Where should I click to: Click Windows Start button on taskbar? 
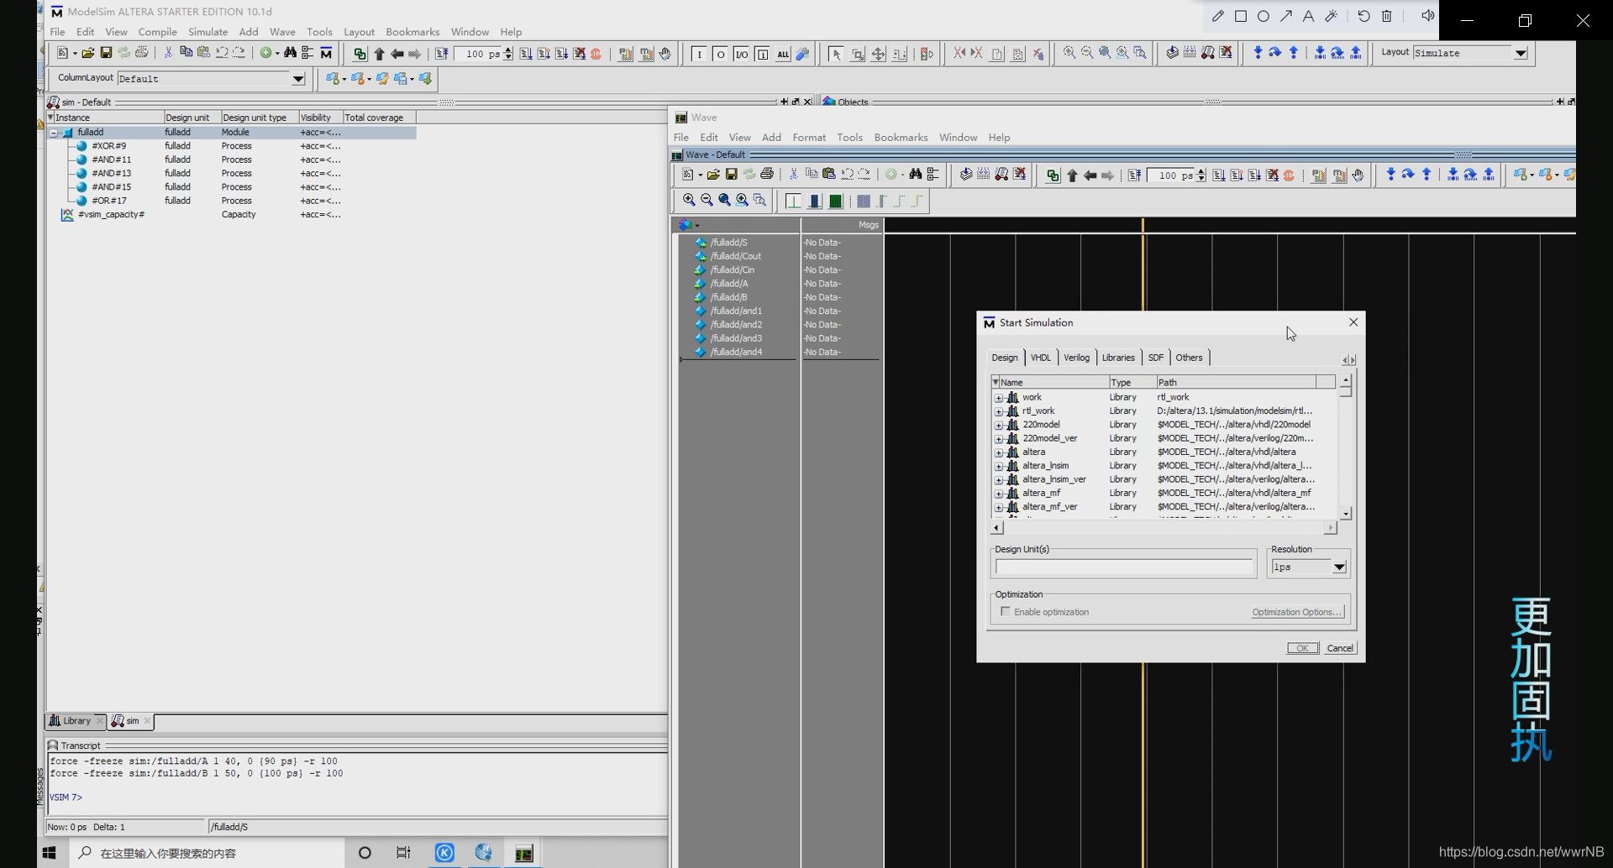coord(49,853)
